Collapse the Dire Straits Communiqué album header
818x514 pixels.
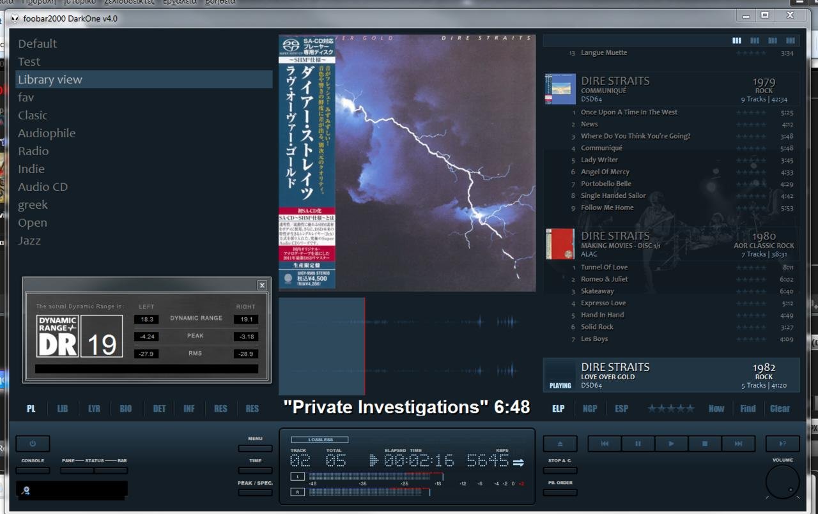(671, 89)
